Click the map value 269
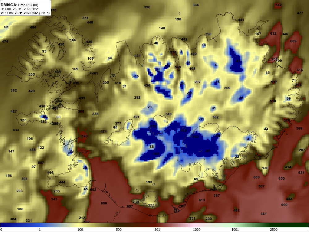The image size is (309, 232). click(227, 88)
